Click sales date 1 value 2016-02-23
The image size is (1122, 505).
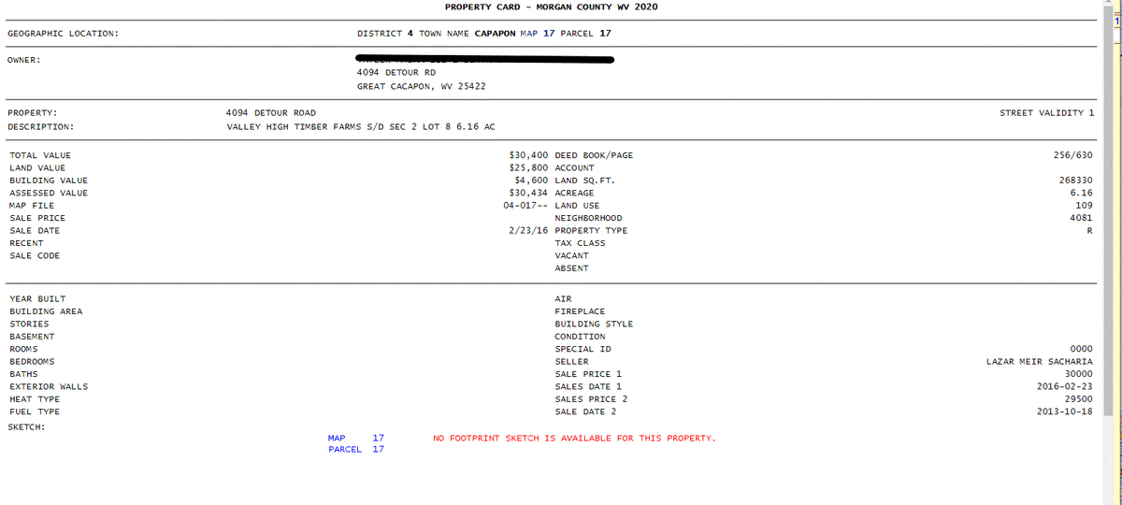[x=1065, y=386]
